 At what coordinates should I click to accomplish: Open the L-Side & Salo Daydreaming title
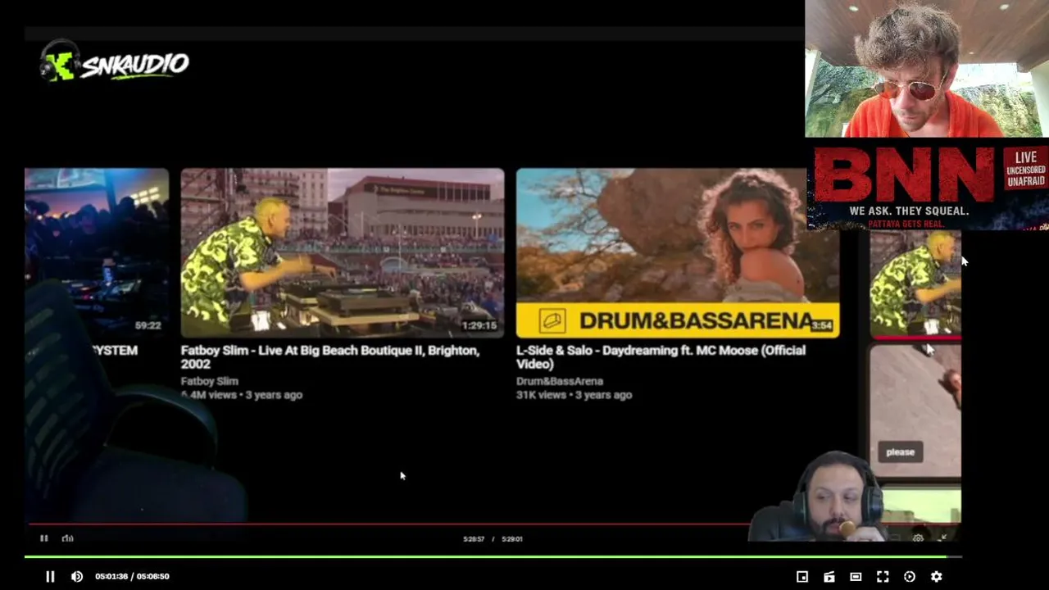[661, 357]
